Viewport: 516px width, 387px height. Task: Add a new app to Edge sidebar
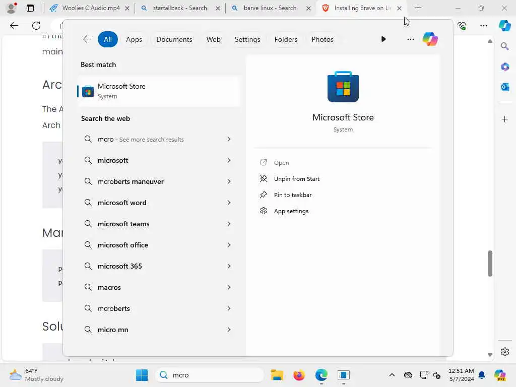(x=504, y=119)
